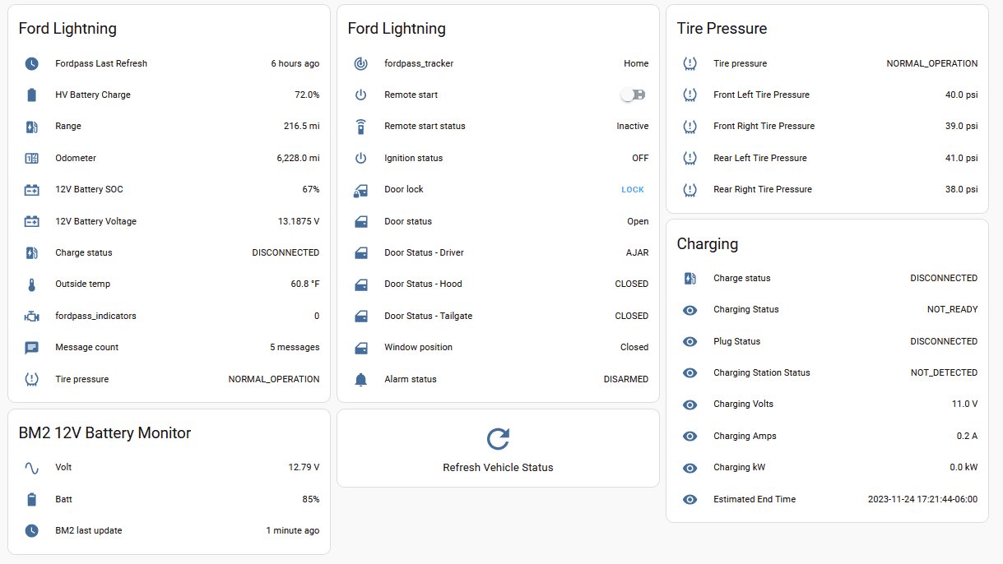Click the engine icon beside fordpass_indicators

point(31,316)
